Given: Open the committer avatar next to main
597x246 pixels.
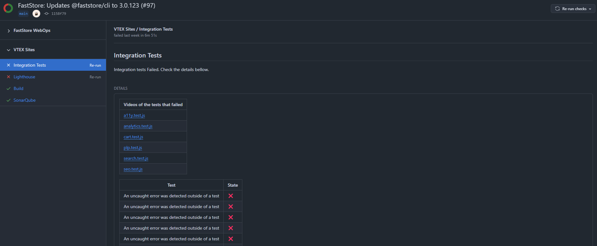Looking at the screenshot, I should point(36,14).
